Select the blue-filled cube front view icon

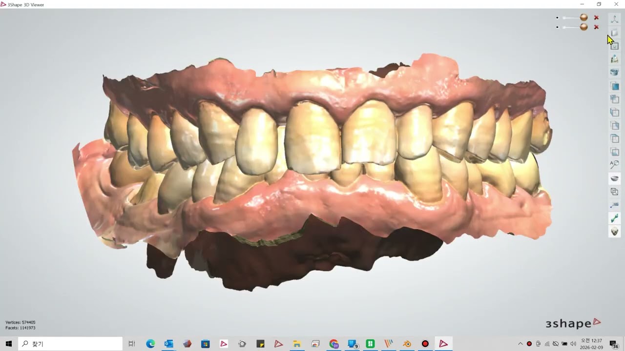[614, 86]
